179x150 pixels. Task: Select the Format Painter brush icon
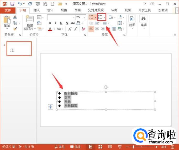pos(15,29)
